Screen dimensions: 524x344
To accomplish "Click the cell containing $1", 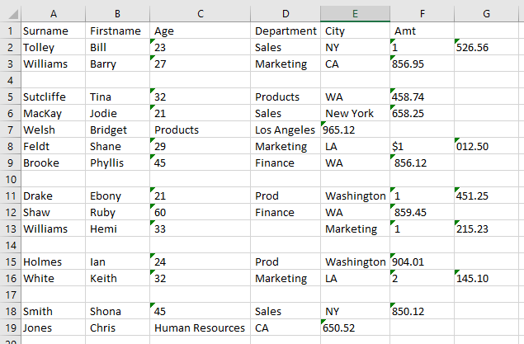I will [421, 146].
